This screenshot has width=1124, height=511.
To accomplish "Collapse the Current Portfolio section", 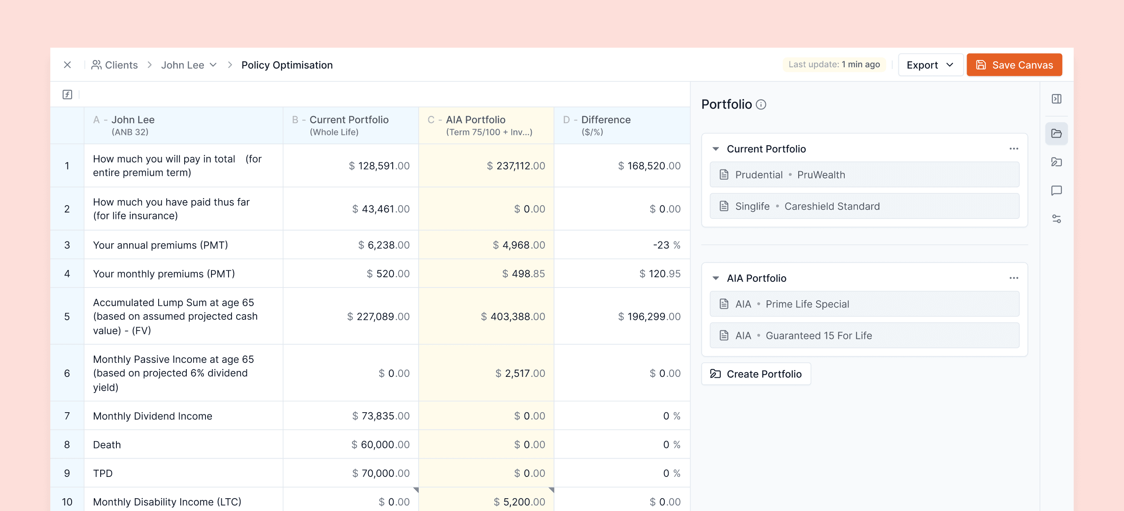I will pyautogui.click(x=715, y=149).
